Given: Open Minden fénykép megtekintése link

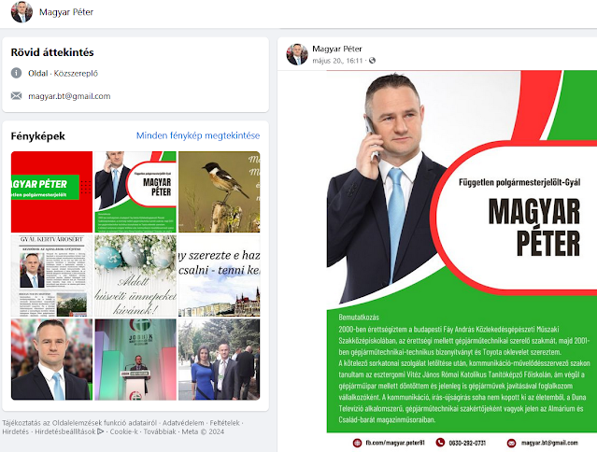Looking at the screenshot, I should (198, 135).
